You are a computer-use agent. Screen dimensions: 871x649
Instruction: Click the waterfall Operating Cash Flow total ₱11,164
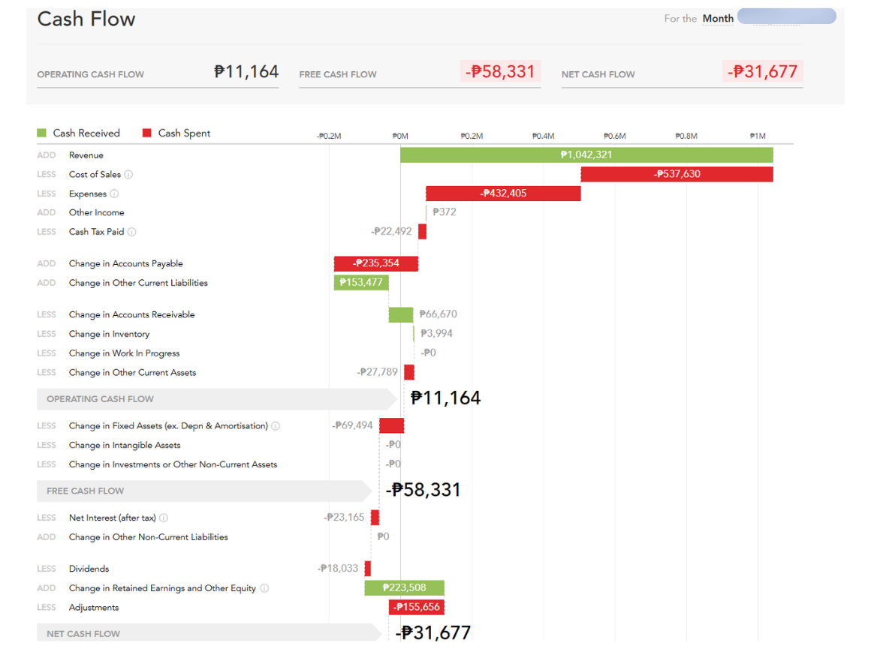(445, 398)
